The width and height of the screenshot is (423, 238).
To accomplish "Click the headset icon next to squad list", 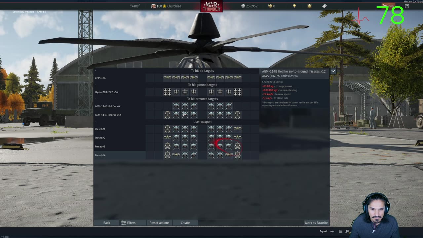I will pyautogui.click(x=348, y=231).
